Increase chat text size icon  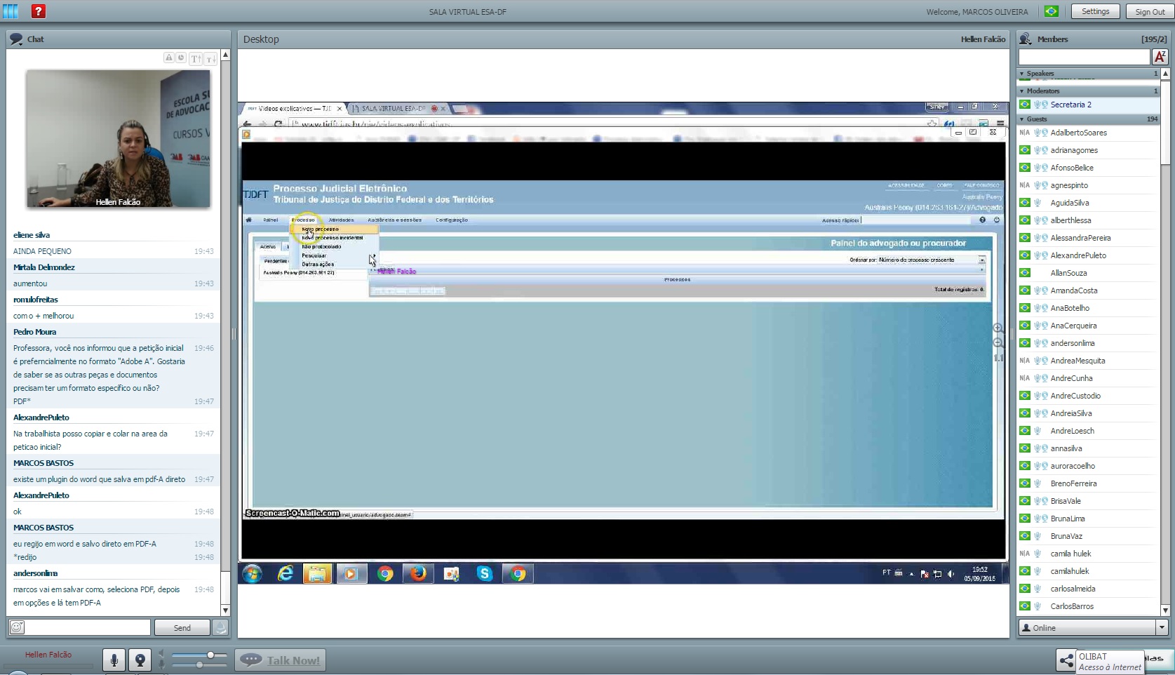[x=196, y=59]
